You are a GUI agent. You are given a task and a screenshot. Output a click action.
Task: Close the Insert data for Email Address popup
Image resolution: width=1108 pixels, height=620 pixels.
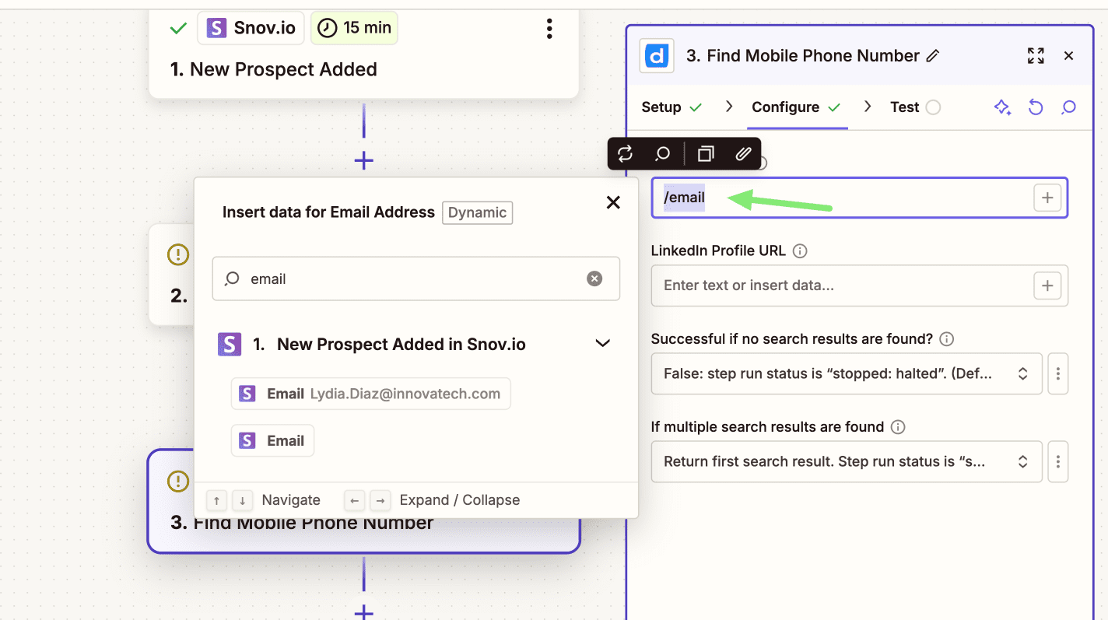click(613, 202)
